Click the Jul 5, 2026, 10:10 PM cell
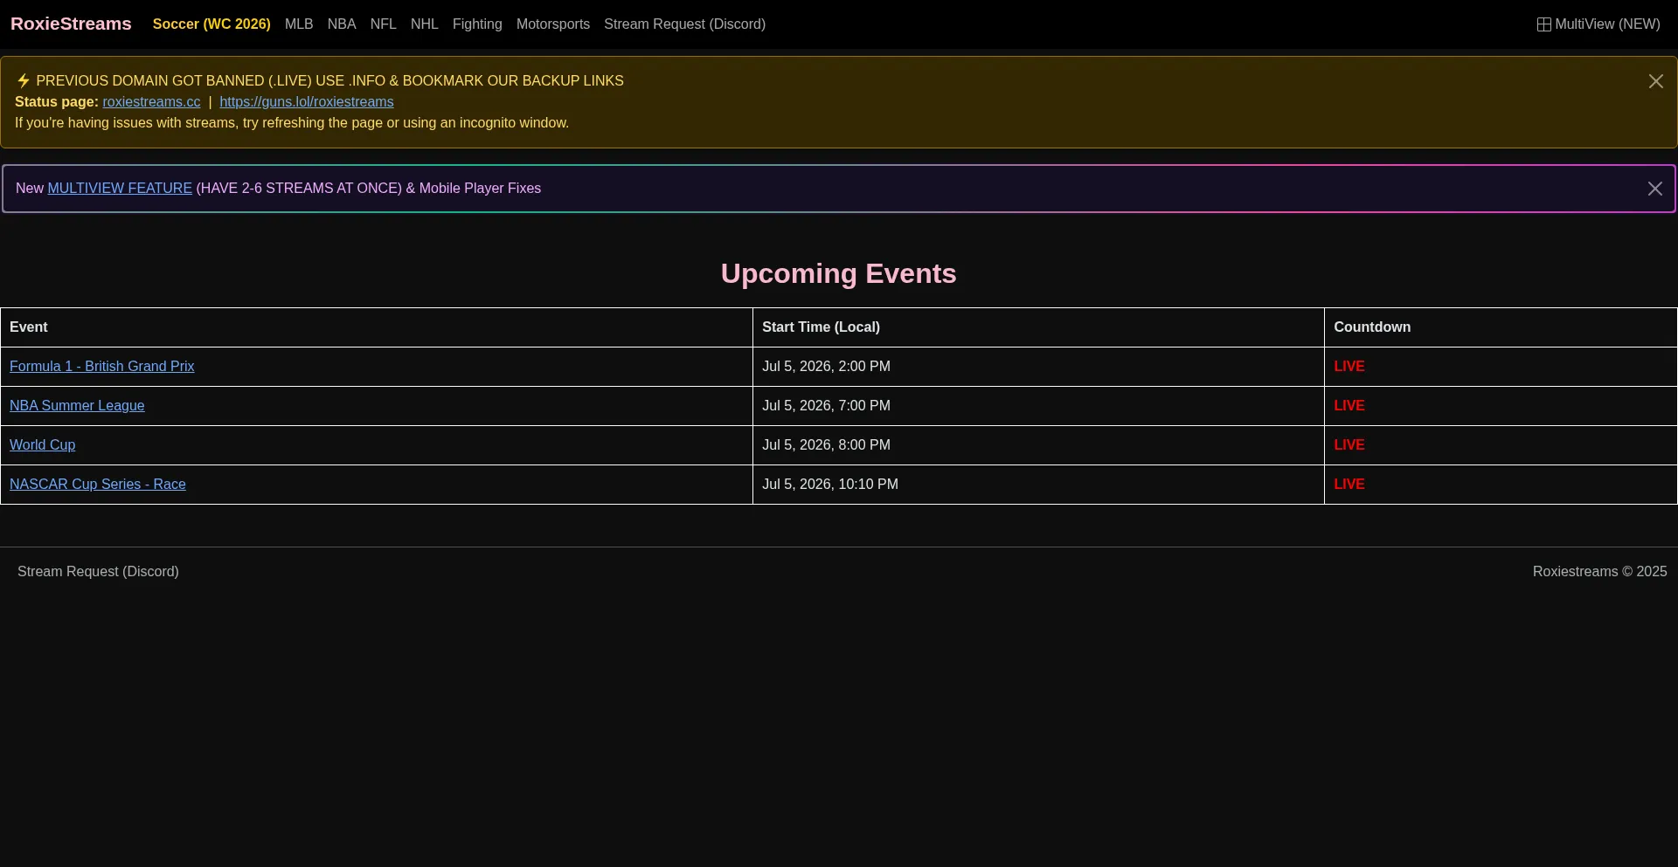 coord(1038,485)
